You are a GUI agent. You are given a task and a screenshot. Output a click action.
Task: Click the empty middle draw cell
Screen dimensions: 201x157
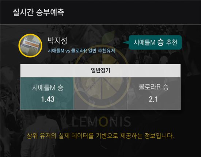pos(100,93)
